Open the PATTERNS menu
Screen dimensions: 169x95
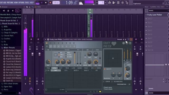(10, 2)
